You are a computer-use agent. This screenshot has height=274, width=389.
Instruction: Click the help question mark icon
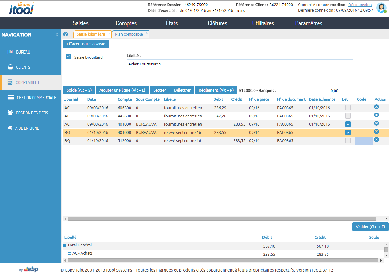coord(65,34)
